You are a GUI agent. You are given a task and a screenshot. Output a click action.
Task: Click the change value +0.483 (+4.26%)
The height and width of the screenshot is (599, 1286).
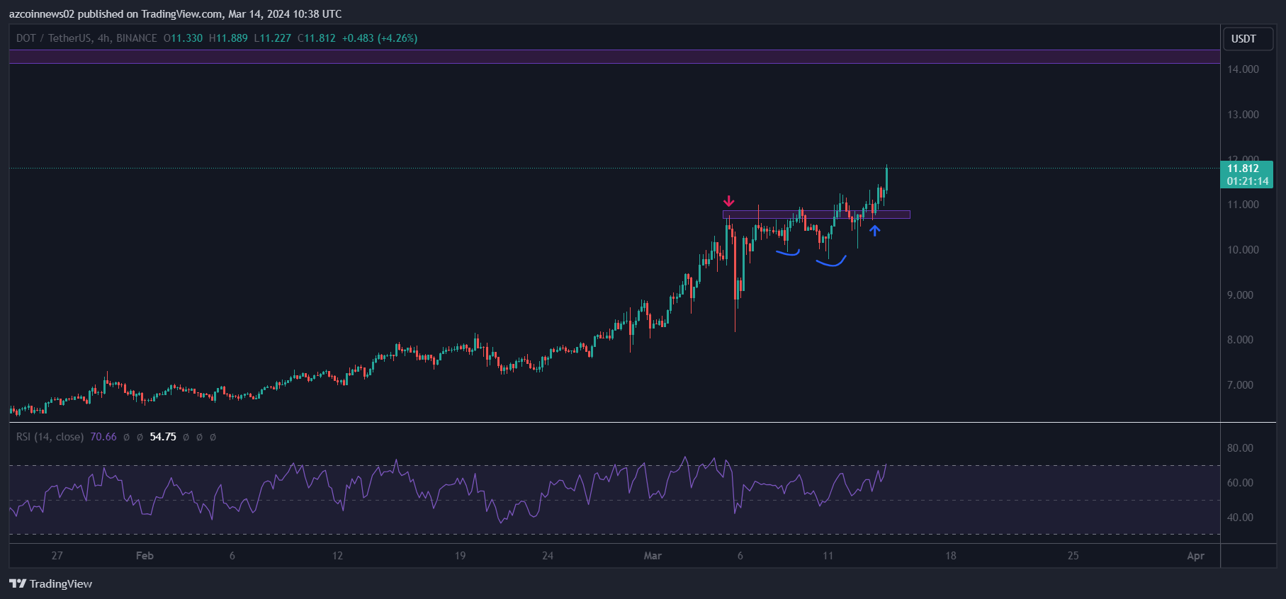[x=380, y=38]
